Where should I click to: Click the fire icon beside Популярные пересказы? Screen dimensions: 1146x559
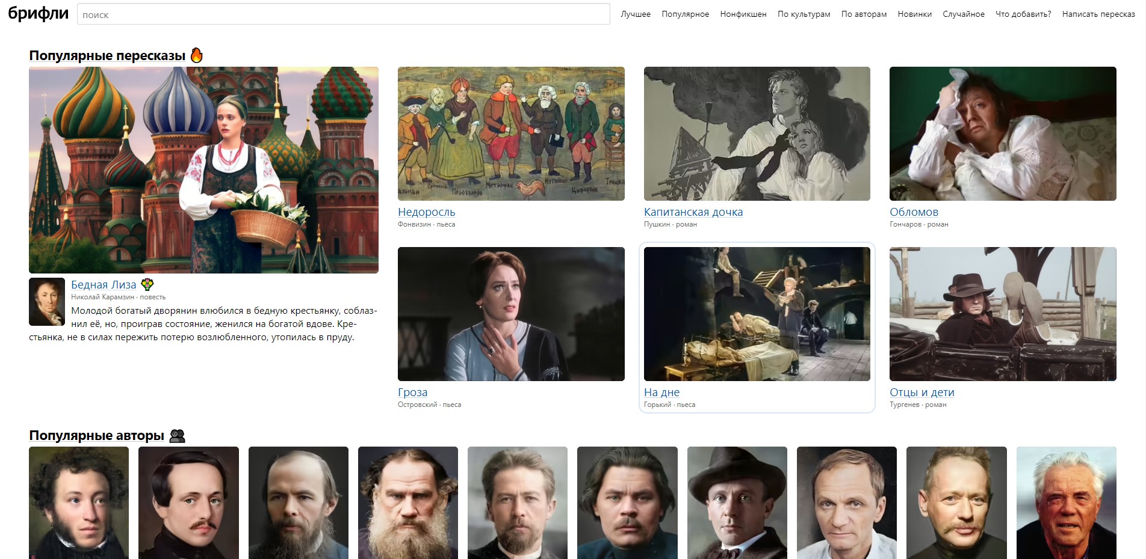pos(197,55)
